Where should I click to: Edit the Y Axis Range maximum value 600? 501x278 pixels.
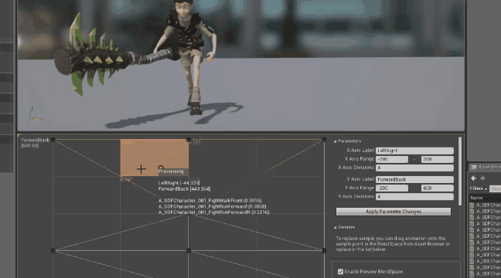[437, 188]
